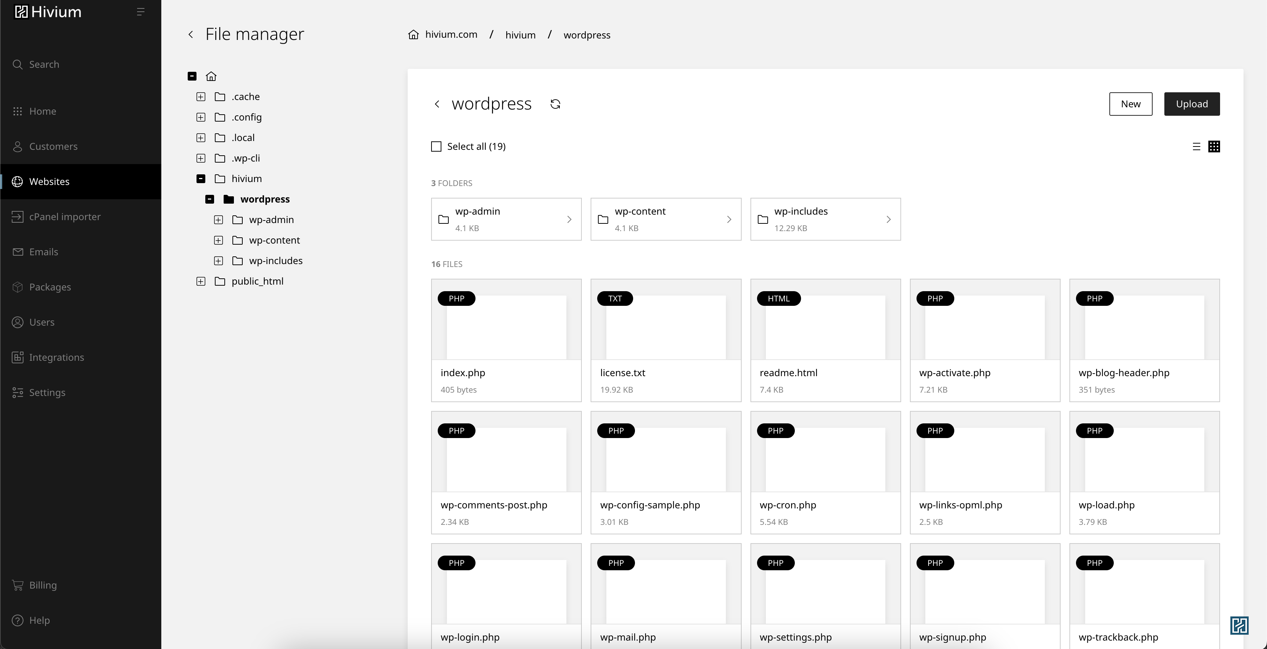Collapse the hivium folder node

click(x=201, y=179)
